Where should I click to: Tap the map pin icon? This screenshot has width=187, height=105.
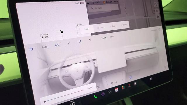[x=157, y=11]
